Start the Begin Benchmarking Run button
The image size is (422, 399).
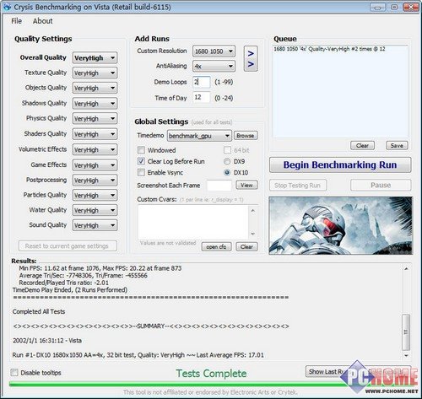click(x=340, y=164)
